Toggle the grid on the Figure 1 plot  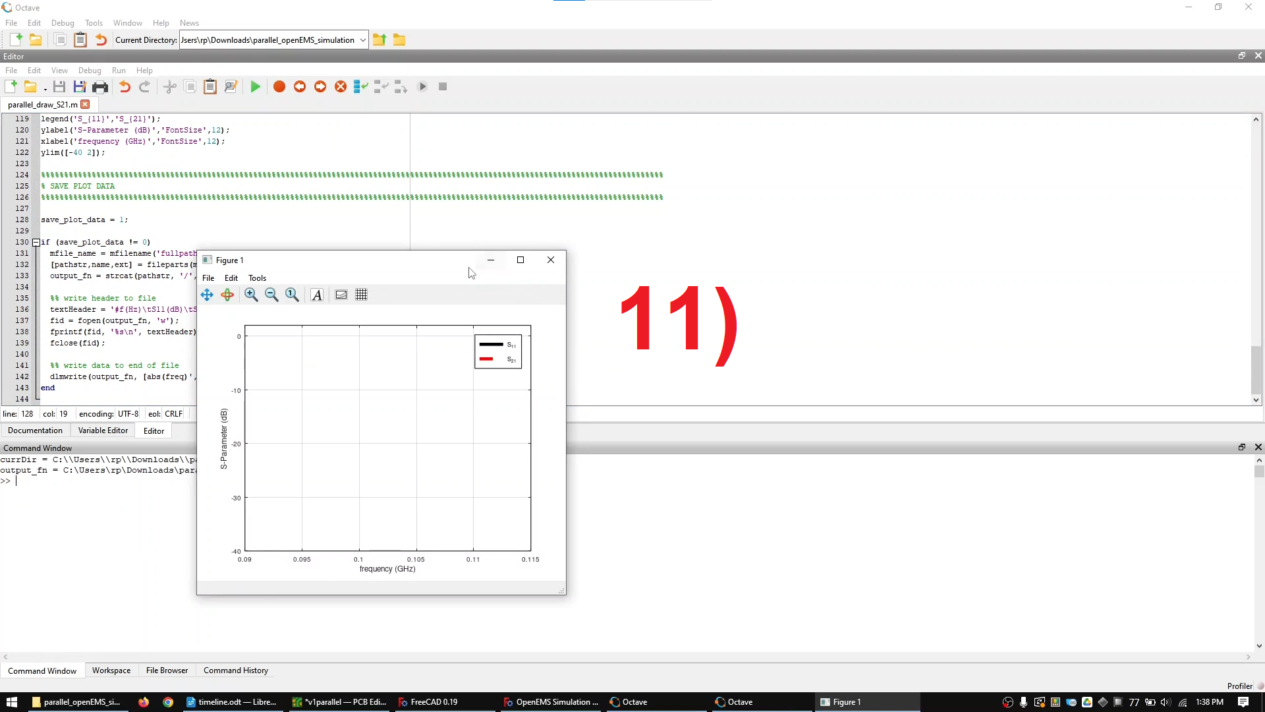click(362, 295)
